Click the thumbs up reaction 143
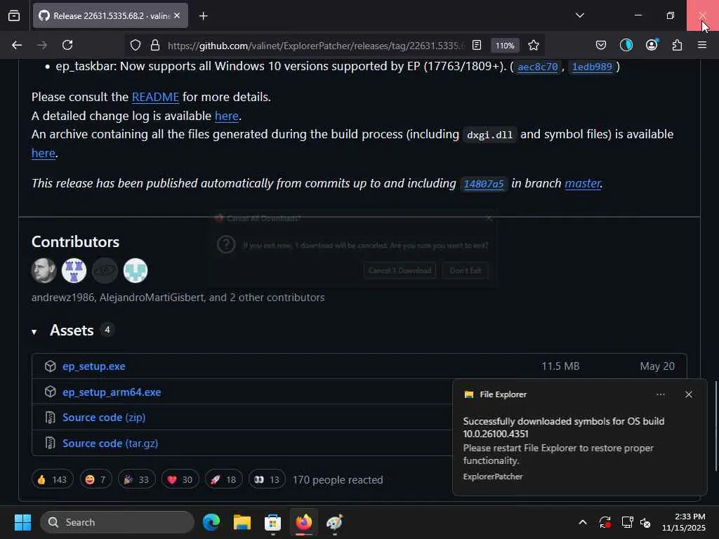The image size is (719, 539). (x=52, y=479)
